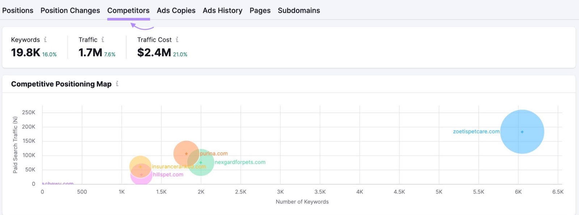Click the nexgardforpets.com chart label

click(x=240, y=162)
